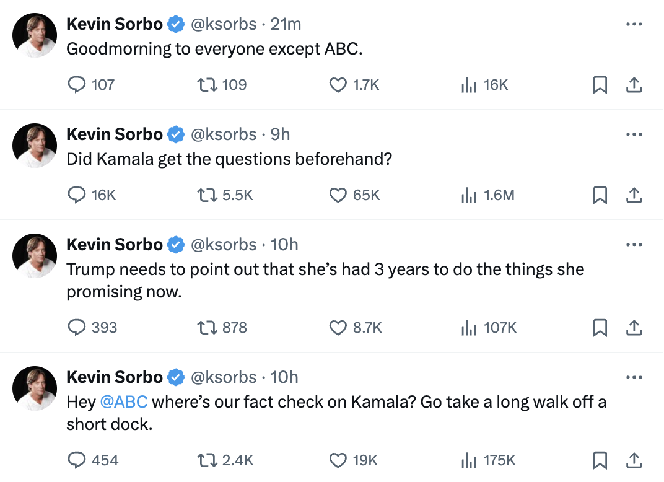Bookmark the fact check tweet
Viewport: 664px width, 482px height.
click(599, 460)
